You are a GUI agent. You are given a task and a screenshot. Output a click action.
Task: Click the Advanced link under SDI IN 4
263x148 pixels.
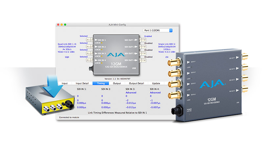pos(155,92)
